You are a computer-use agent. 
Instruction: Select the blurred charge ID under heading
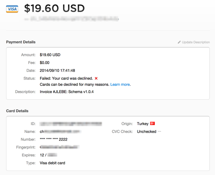click(72, 19)
